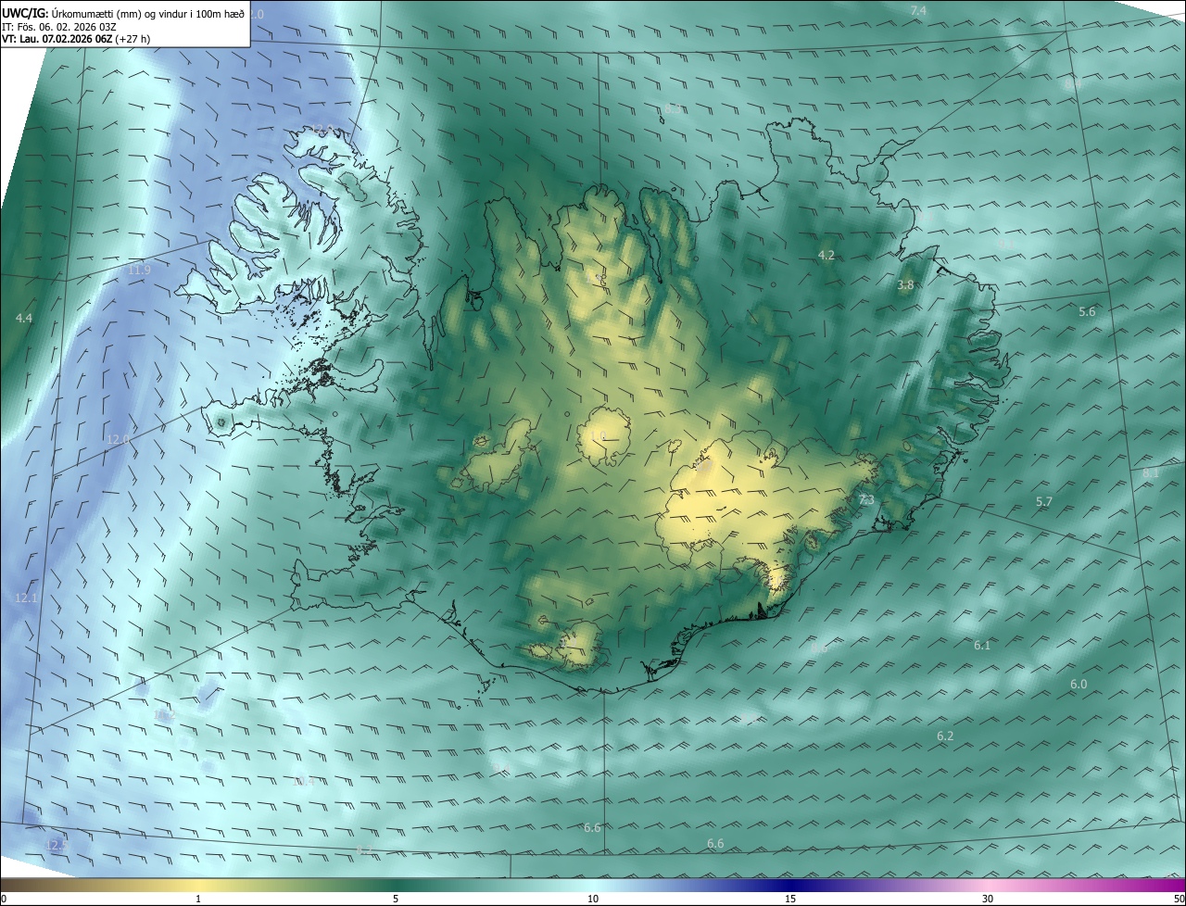This screenshot has height=906, width=1186.
Task: Click the "4.4" value on the map
Action: (x=24, y=318)
